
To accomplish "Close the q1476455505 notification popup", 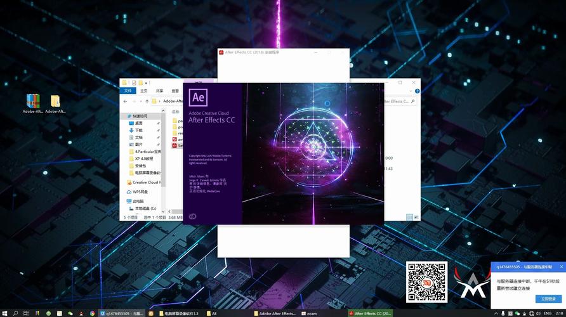I will [x=562, y=267].
